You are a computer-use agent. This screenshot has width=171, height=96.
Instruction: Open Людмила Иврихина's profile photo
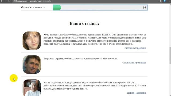pos(32,41)
